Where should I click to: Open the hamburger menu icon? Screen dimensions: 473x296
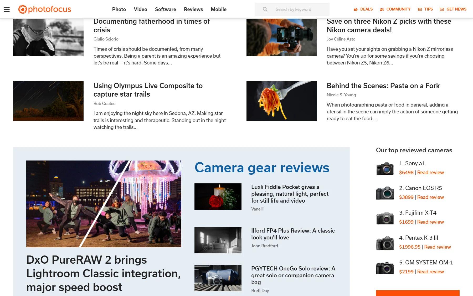pos(7,9)
